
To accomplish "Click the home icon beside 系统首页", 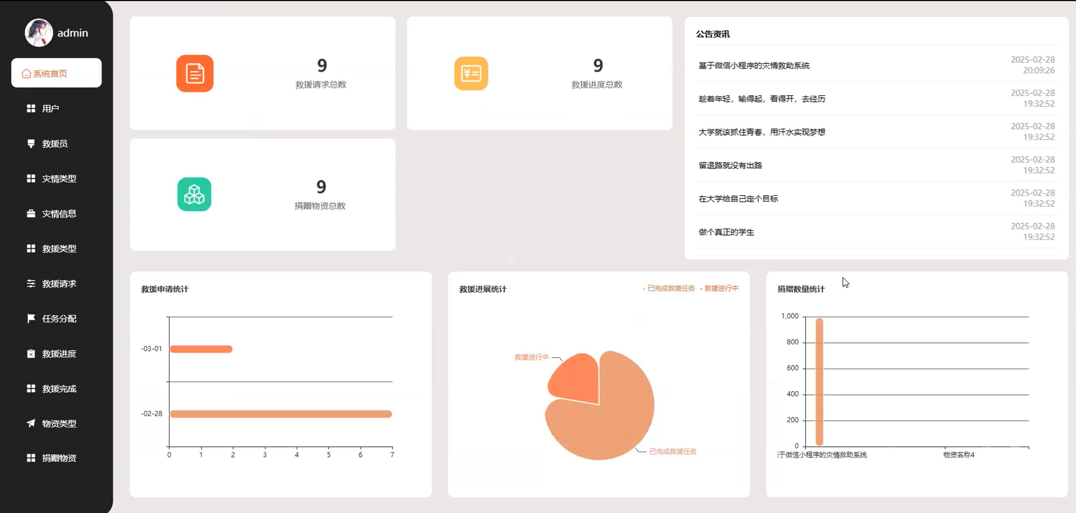I will 26,73.
